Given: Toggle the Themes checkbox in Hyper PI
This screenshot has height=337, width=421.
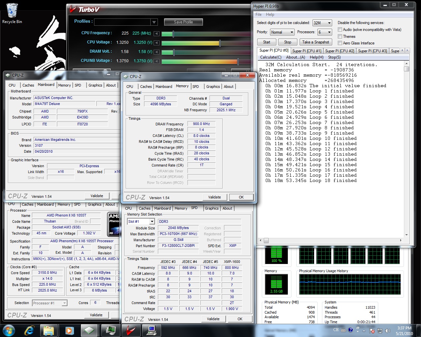Looking at the screenshot, I should tap(340, 37).
